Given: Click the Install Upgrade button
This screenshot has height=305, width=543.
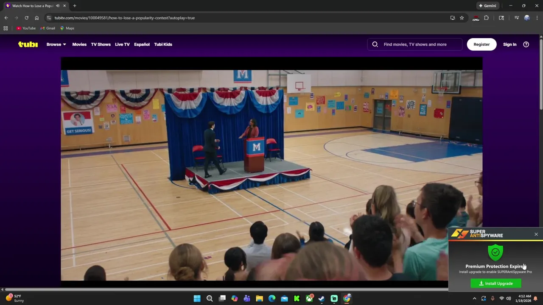Looking at the screenshot, I should click(x=496, y=283).
